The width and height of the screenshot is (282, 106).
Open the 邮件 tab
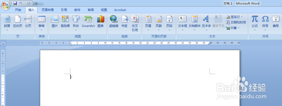coord(77,10)
